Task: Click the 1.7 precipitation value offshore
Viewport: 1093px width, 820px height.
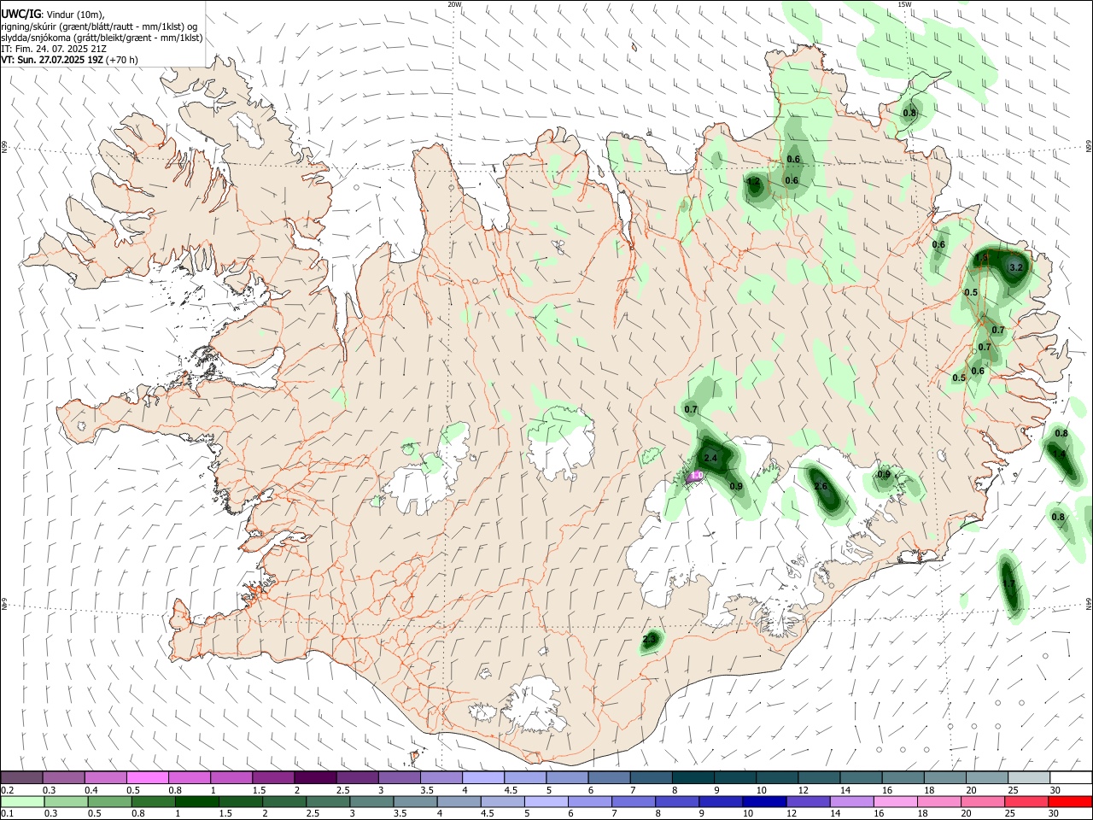Action: click(1008, 584)
